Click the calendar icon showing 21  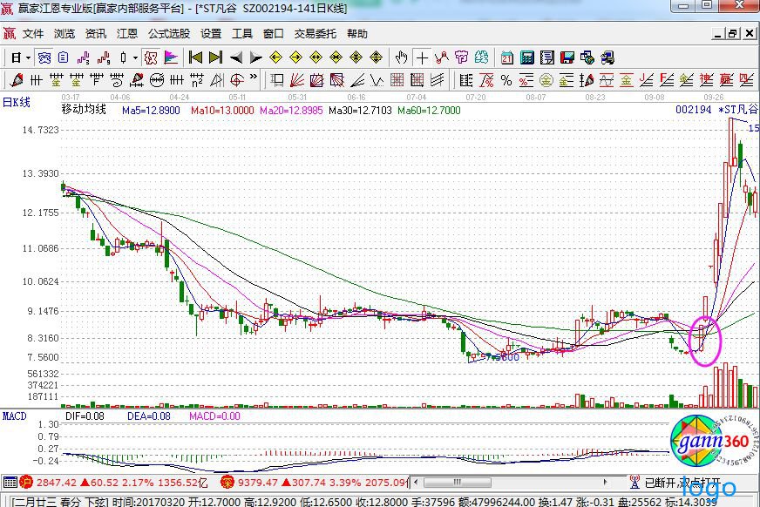tap(506, 57)
